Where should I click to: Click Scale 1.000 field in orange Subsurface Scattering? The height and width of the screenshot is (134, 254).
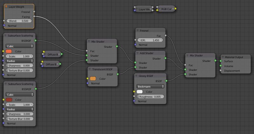(19, 56)
